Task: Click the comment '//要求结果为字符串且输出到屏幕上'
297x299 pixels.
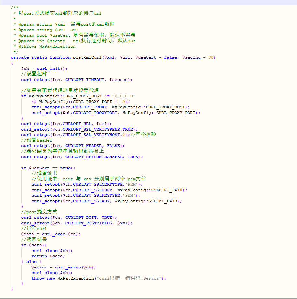Action: pyautogui.click(x=63, y=151)
